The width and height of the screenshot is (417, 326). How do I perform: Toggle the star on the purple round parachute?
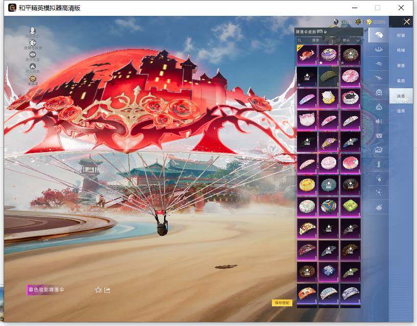321,63
